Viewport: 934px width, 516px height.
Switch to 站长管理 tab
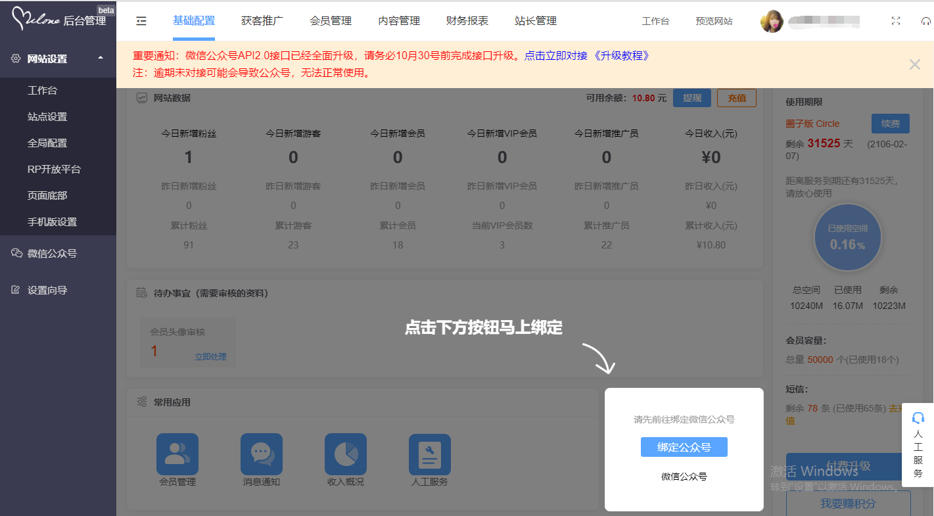pyautogui.click(x=536, y=21)
